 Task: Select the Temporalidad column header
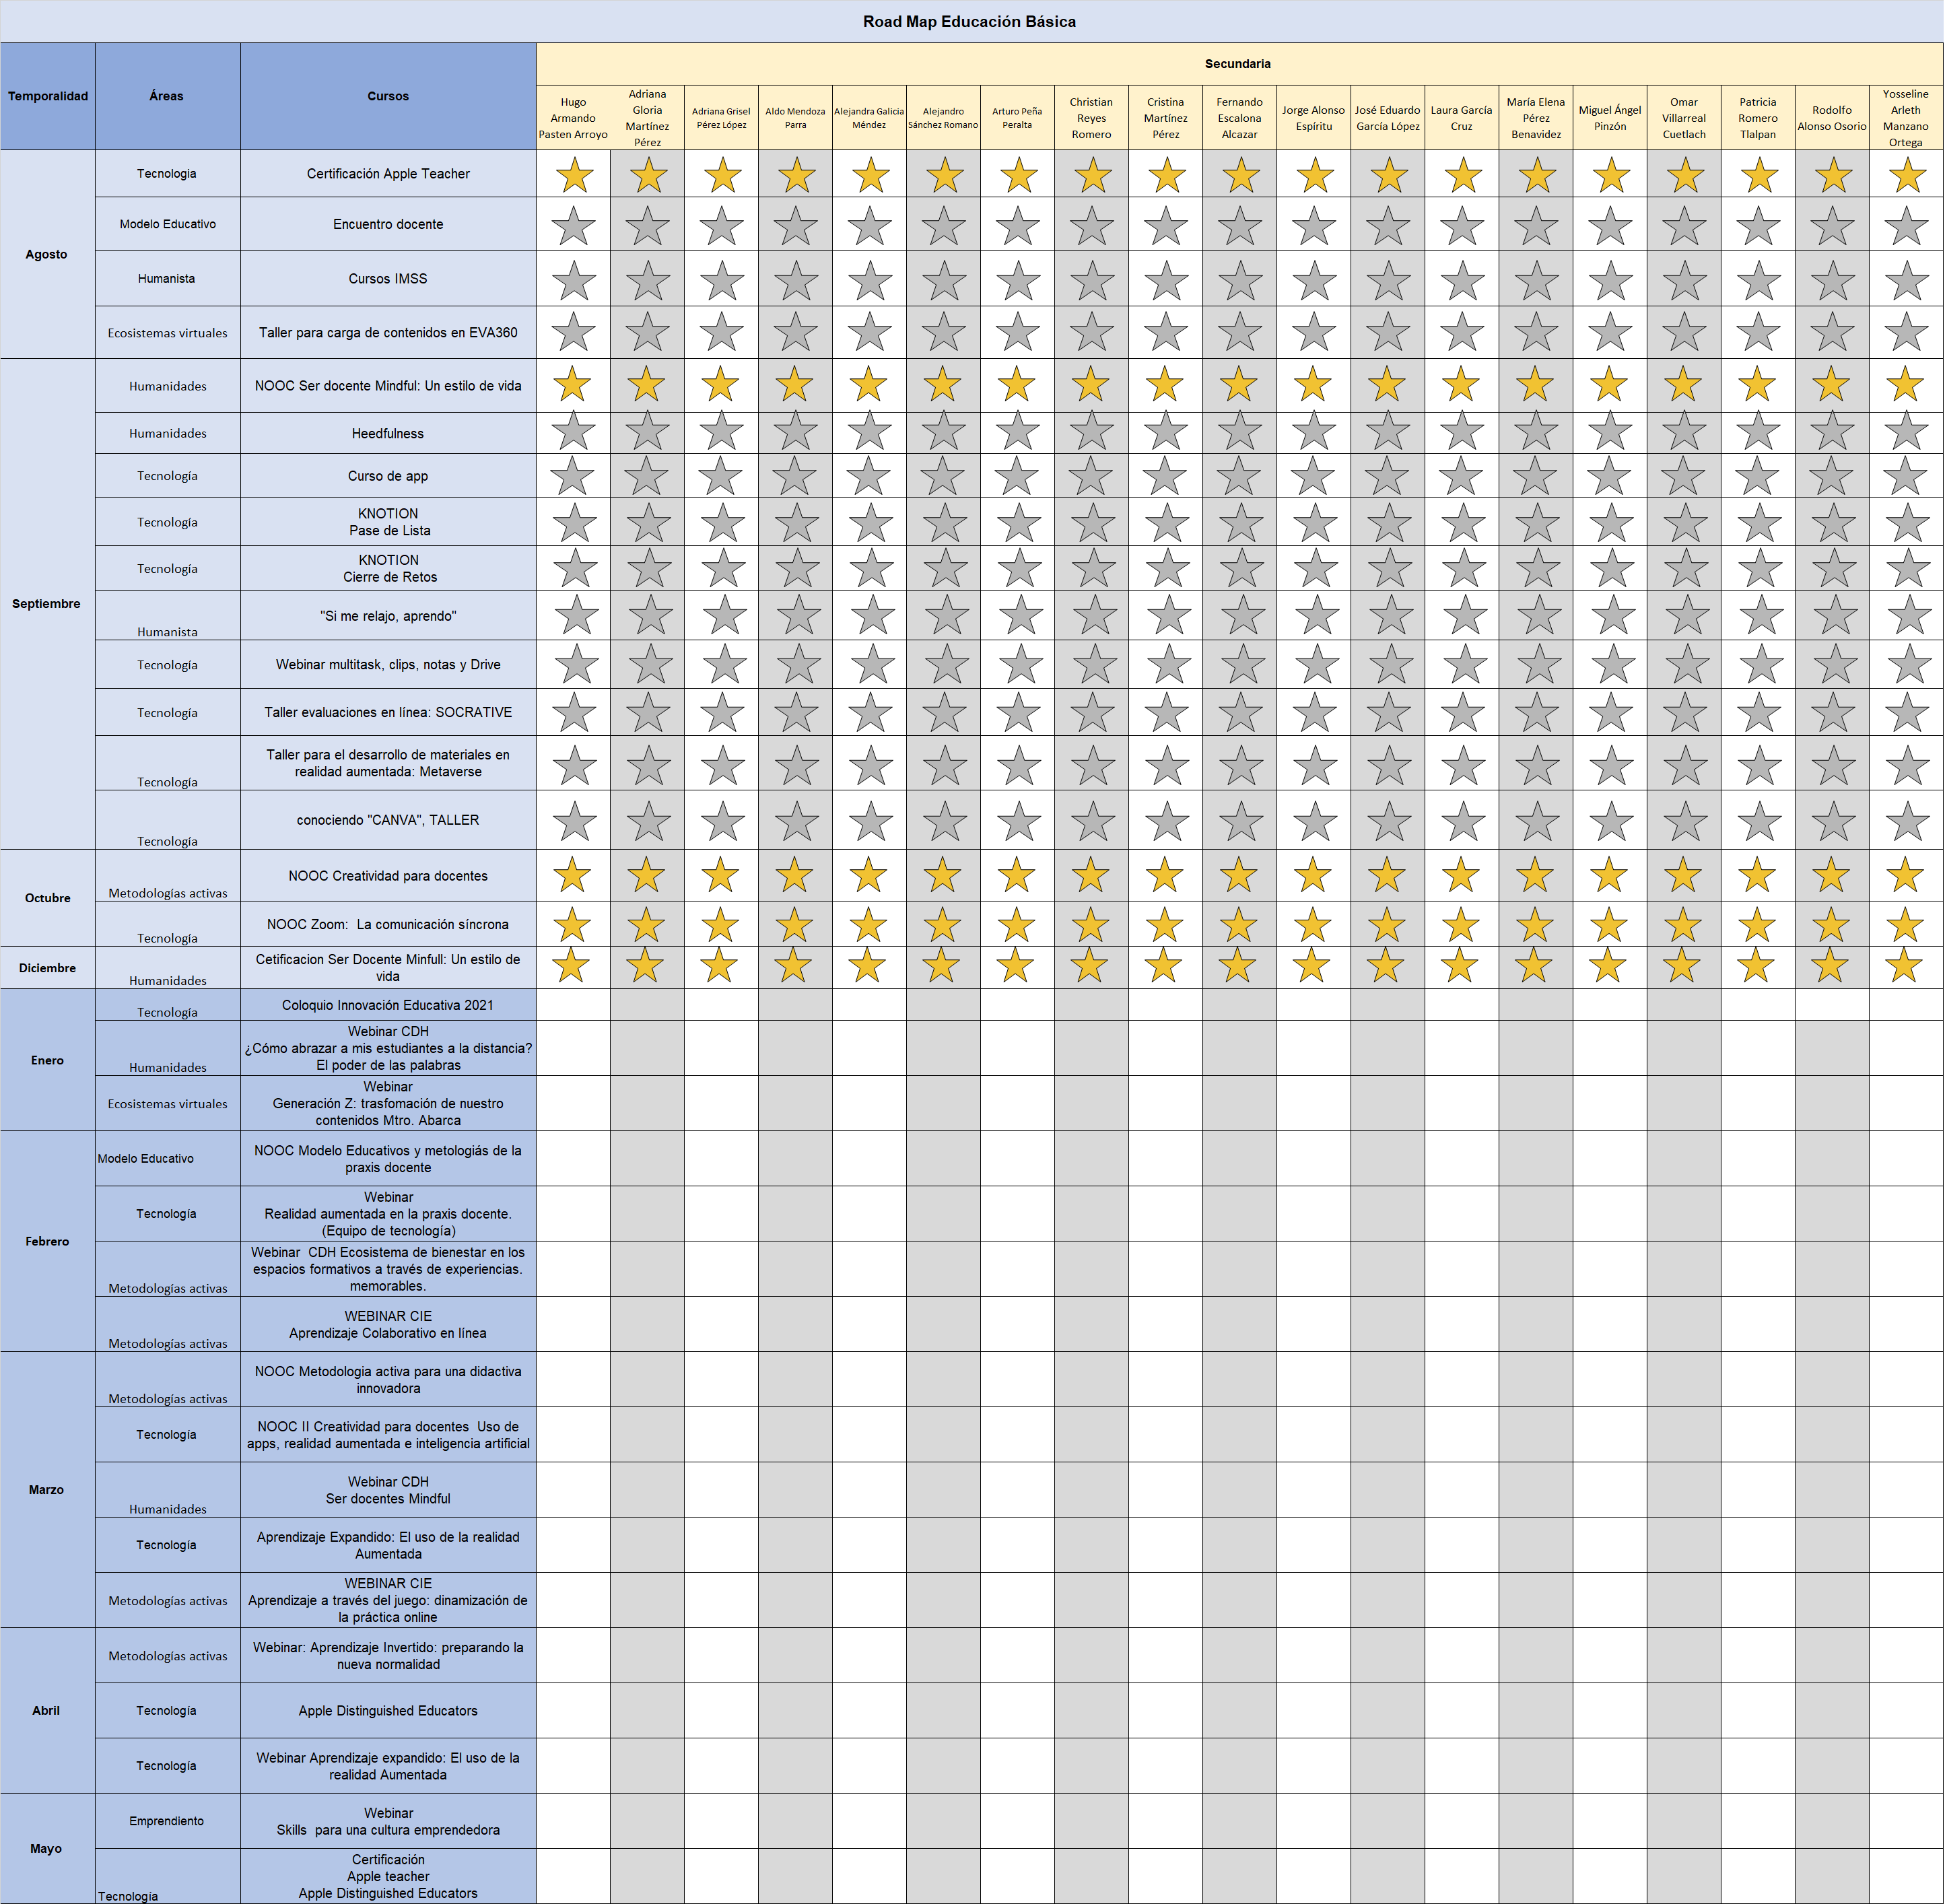[x=48, y=96]
